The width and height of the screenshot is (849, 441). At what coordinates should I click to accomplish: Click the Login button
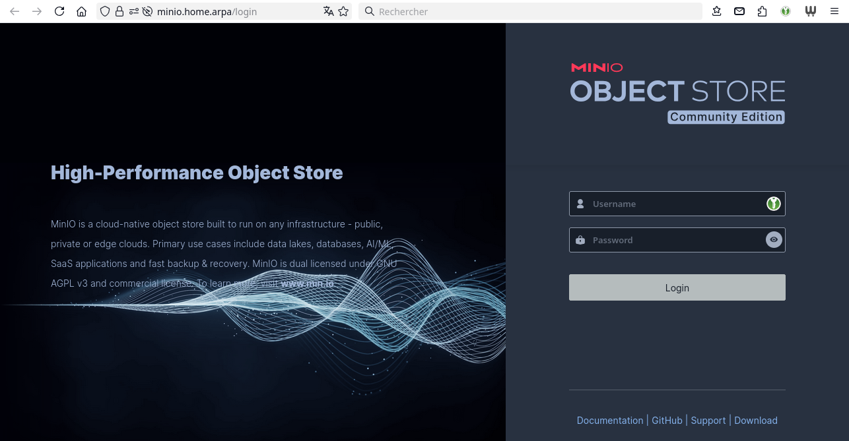tap(677, 287)
